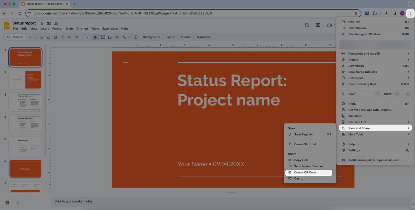
Task: Click the grid view icon at bottom left
Action: point(7,203)
